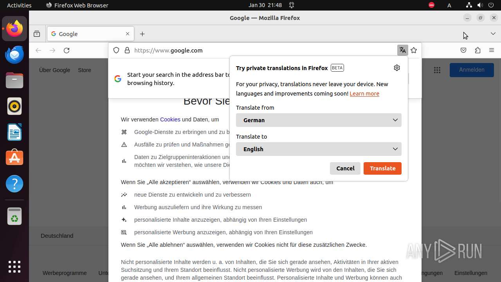Bookmark this page with the star icon
The height and width of the screenshot is (282, 501).
414,50
